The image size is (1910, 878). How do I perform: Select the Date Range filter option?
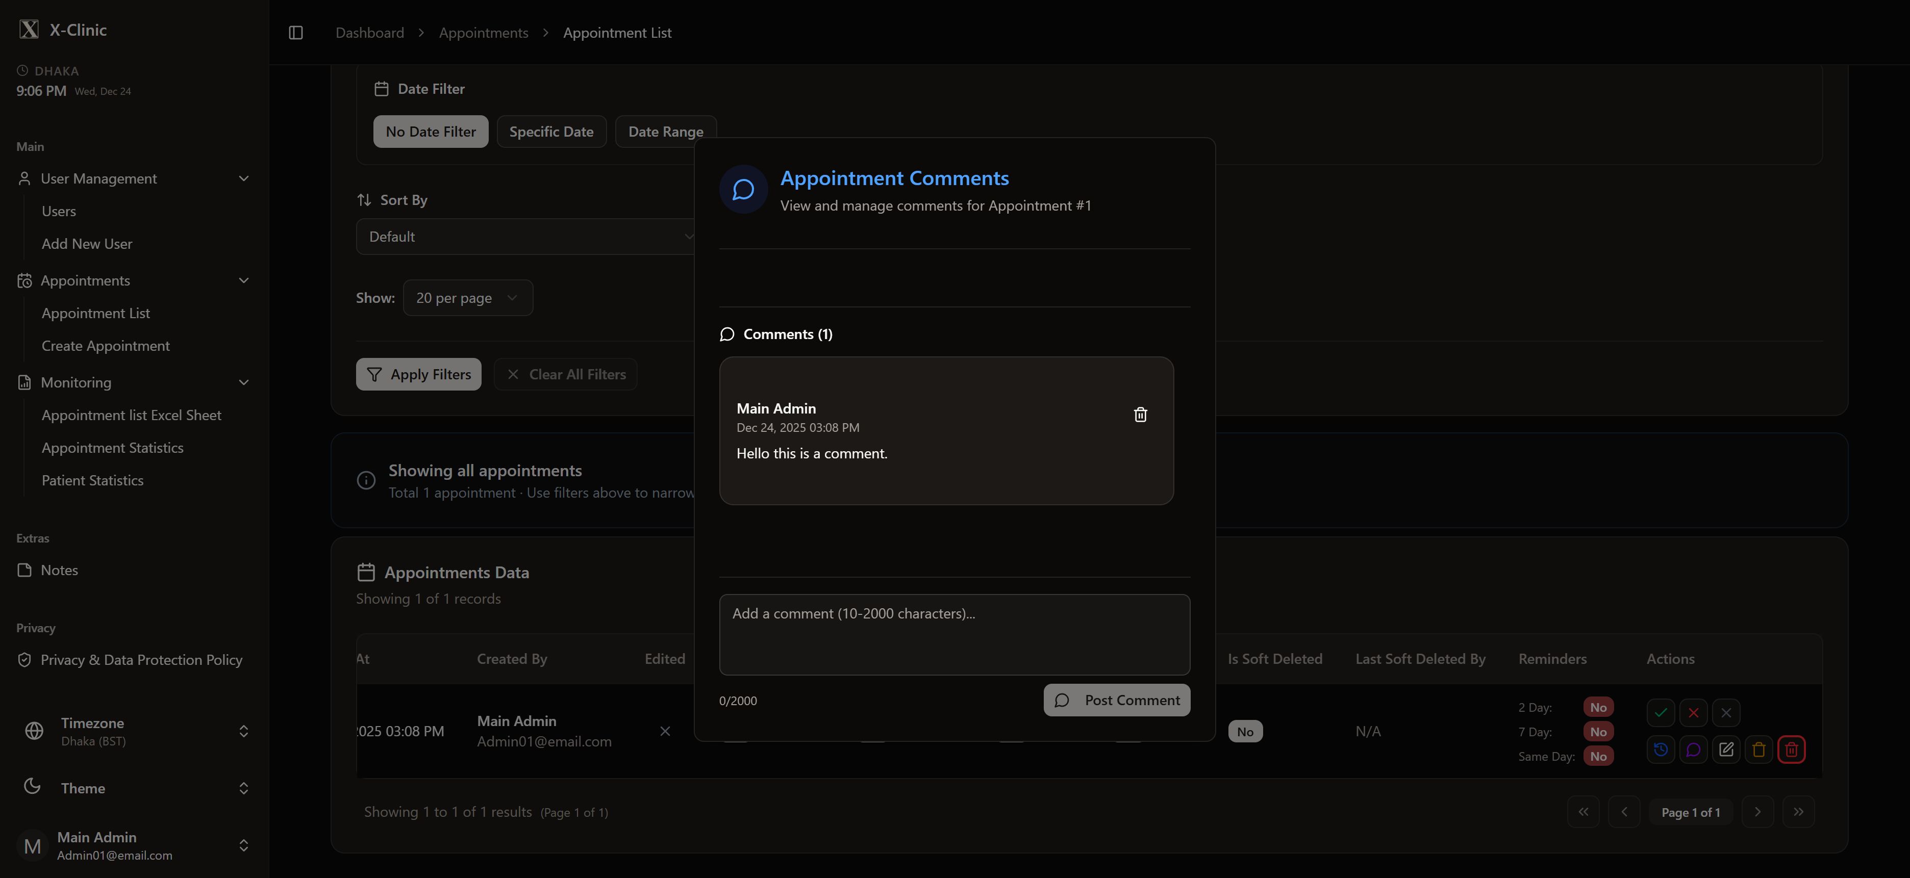pos(665,132)
